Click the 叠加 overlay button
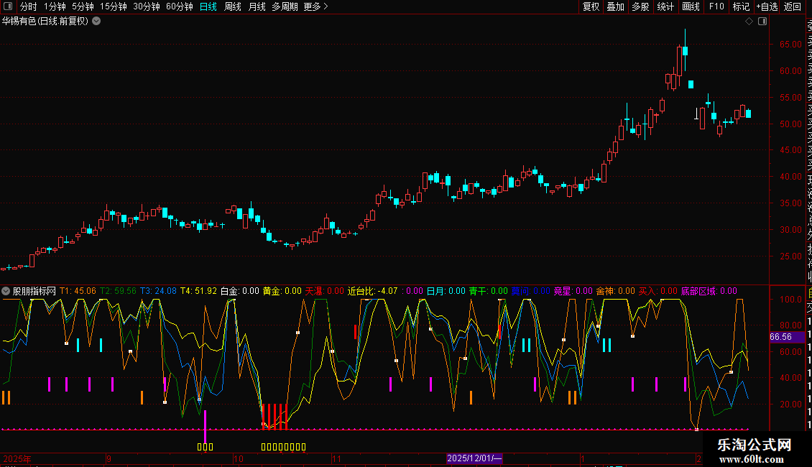Image resolution: width=812 pixels, height=467 pixels. (x=615, y=6)
